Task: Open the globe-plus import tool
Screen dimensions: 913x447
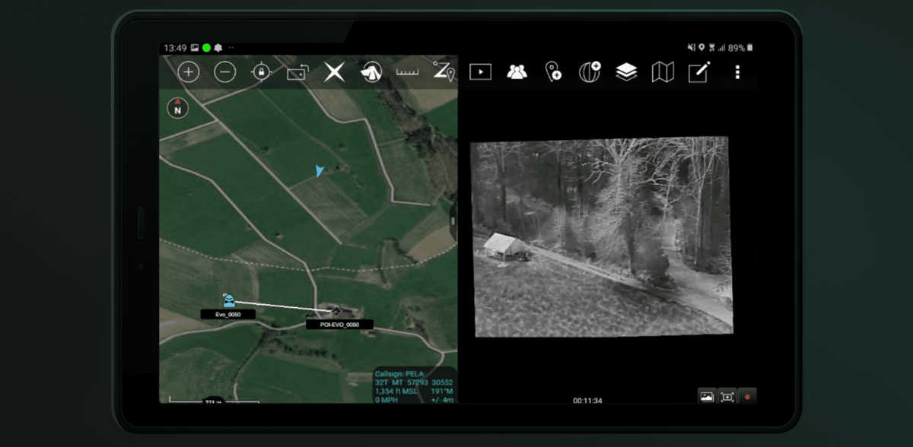Action: coord(590,72)
